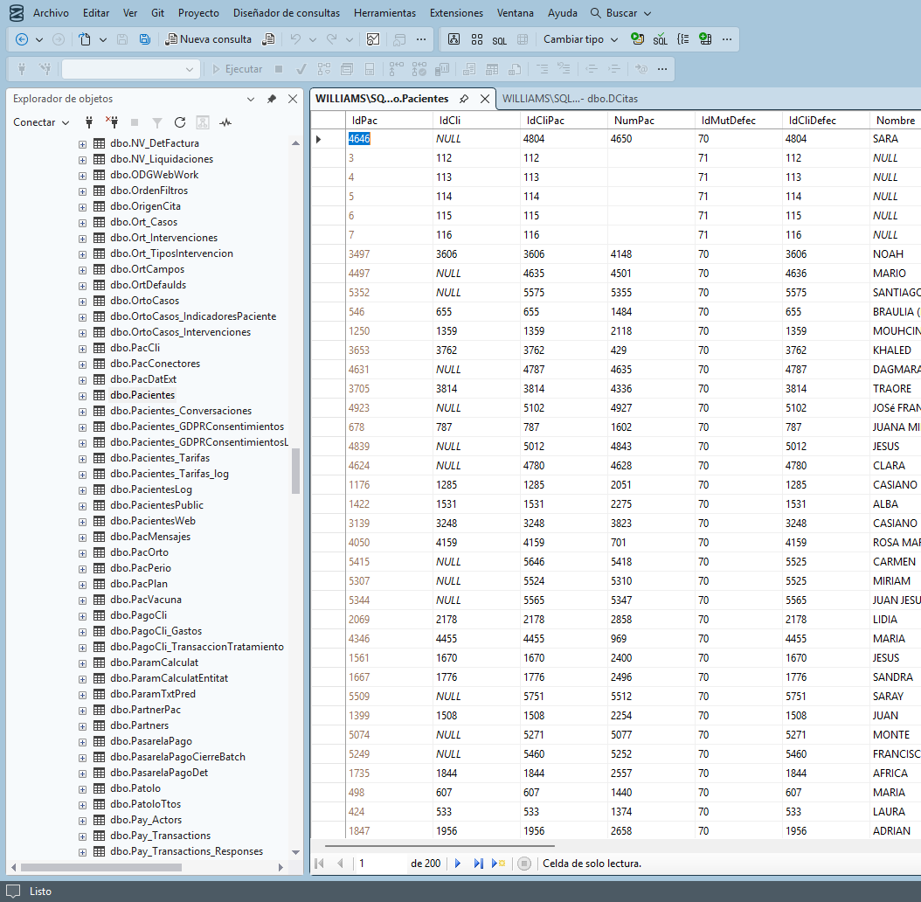The image size is (921, 902).
Task: Click cell with Nombre NOAH
Action: [895, 254]
